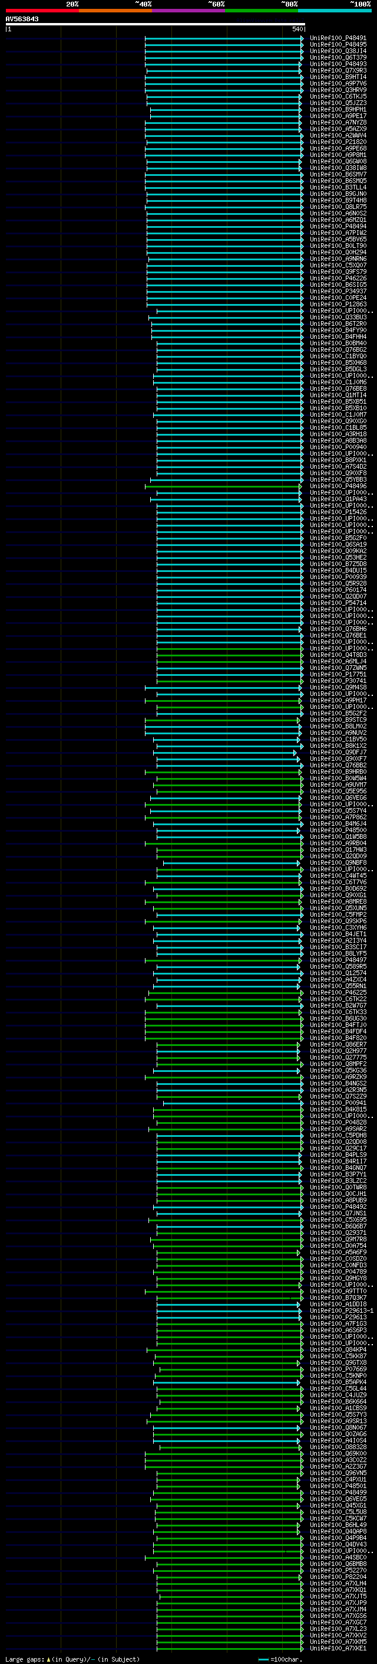Click the query end position 540
This screenshot has width=377, height=1664.
(x=297, y=29)
